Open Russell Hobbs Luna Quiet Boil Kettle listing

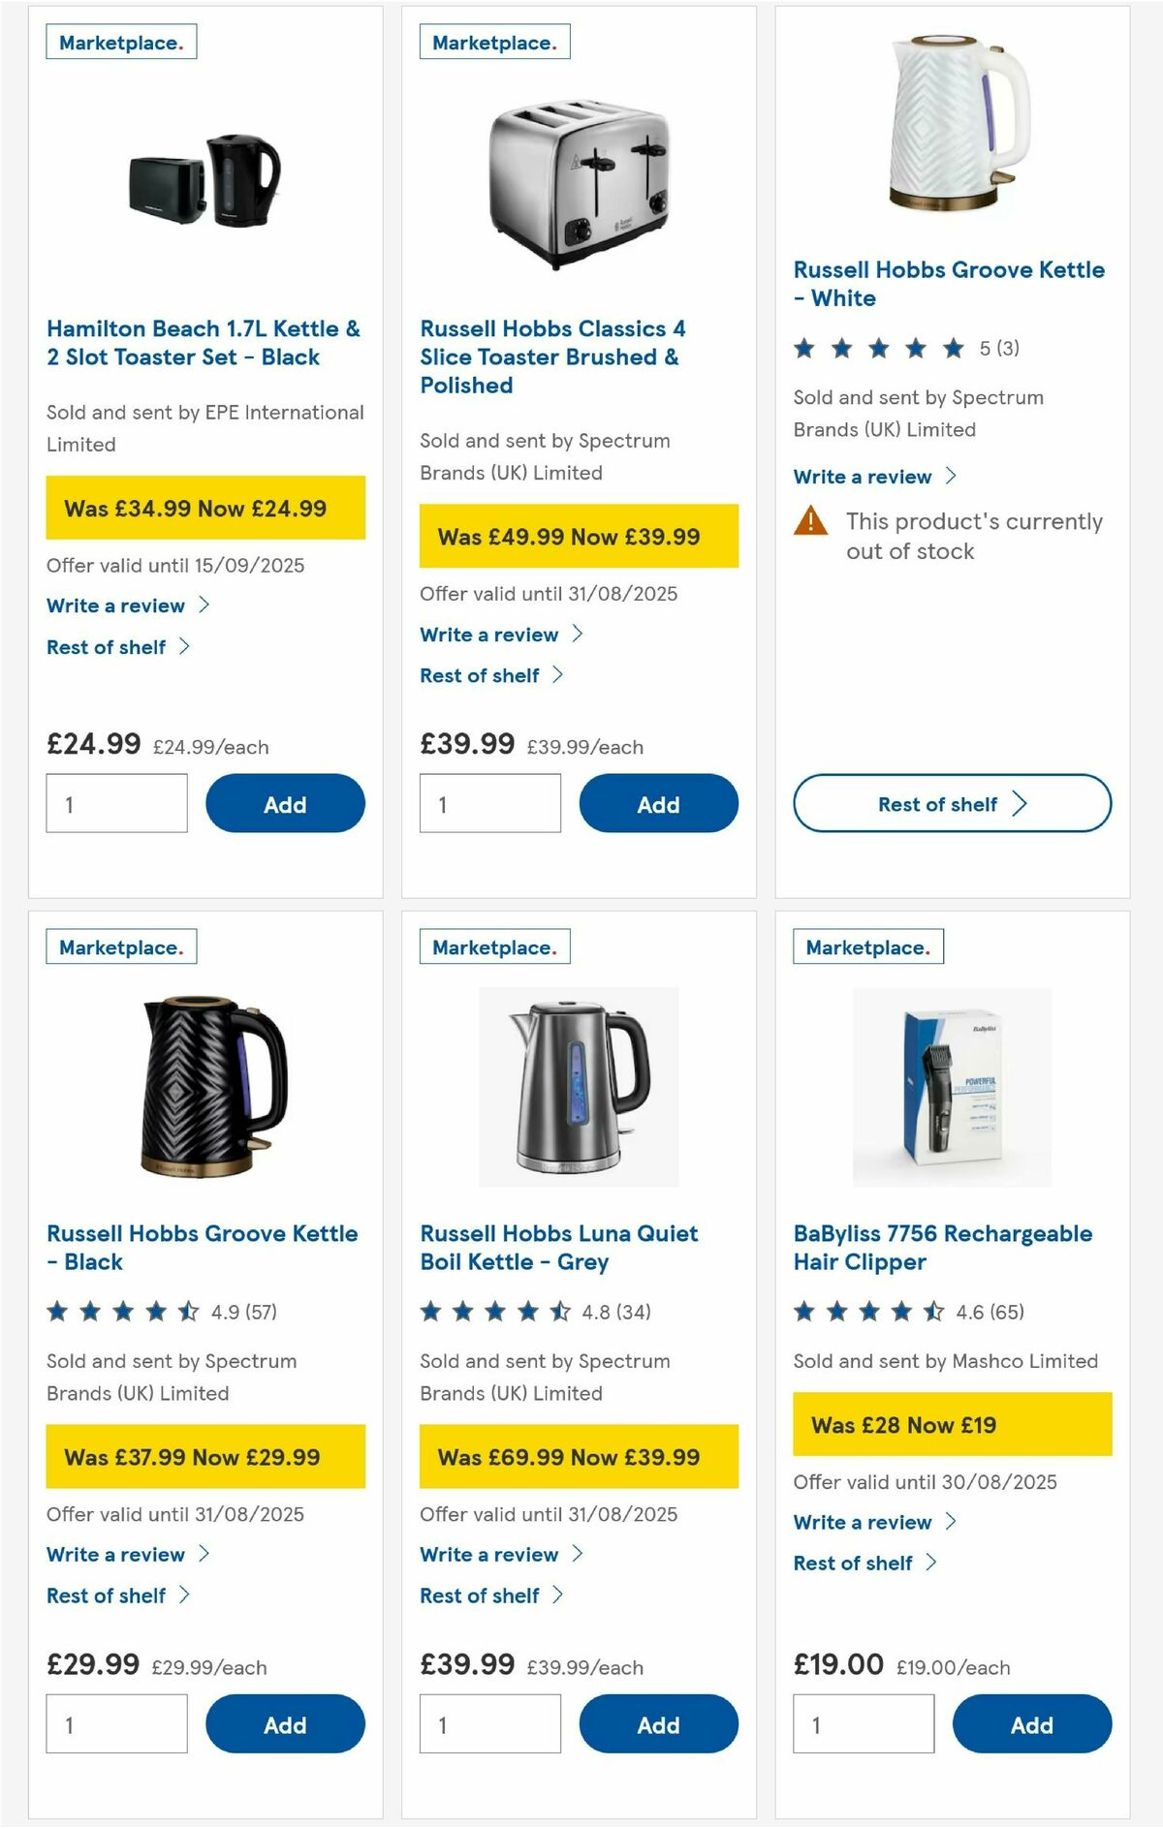click(x=558, y=1247)
